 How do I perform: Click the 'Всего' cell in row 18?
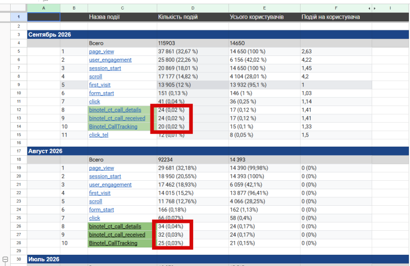[x=122, y=159]
